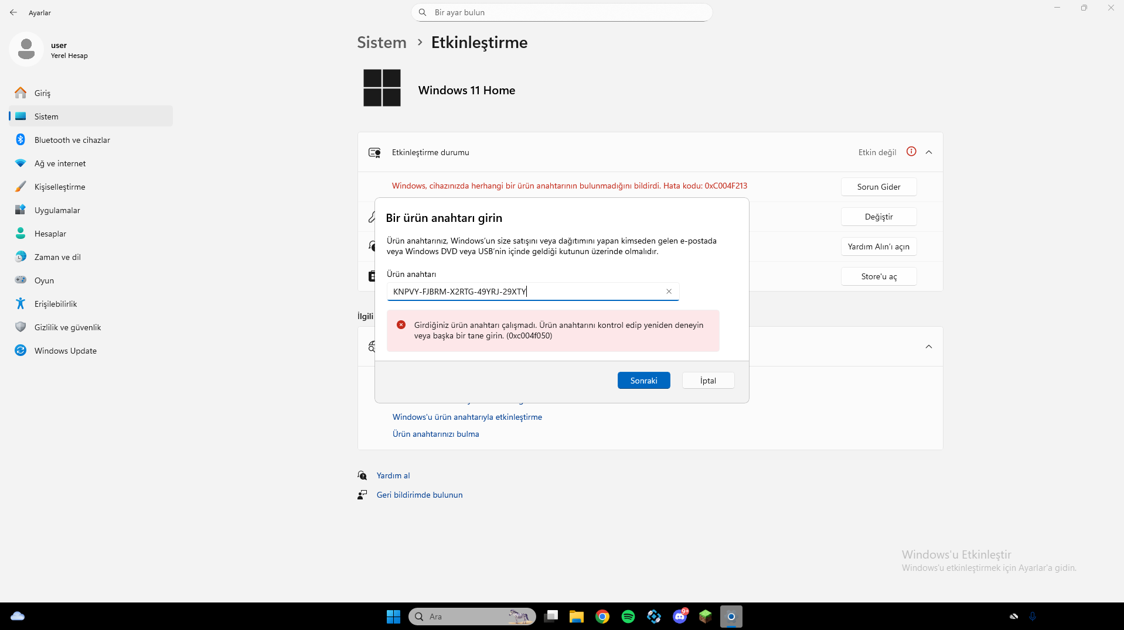This screenshot has width=1124, height=630.
Task: Open Hesaplar in the sidebar
Action: point(91,234)
